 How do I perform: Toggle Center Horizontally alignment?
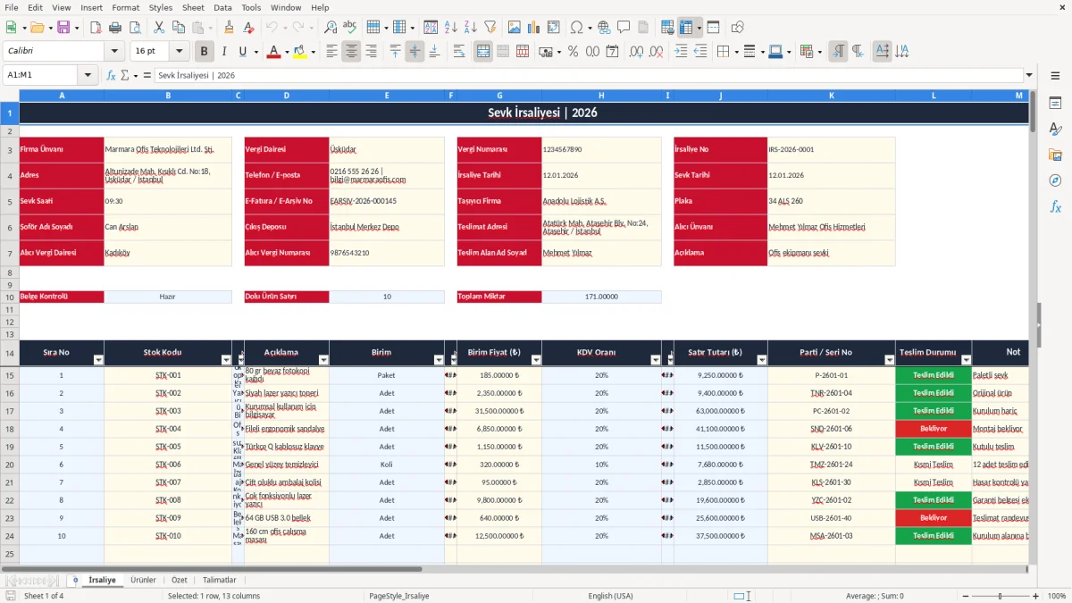(351, 52)
